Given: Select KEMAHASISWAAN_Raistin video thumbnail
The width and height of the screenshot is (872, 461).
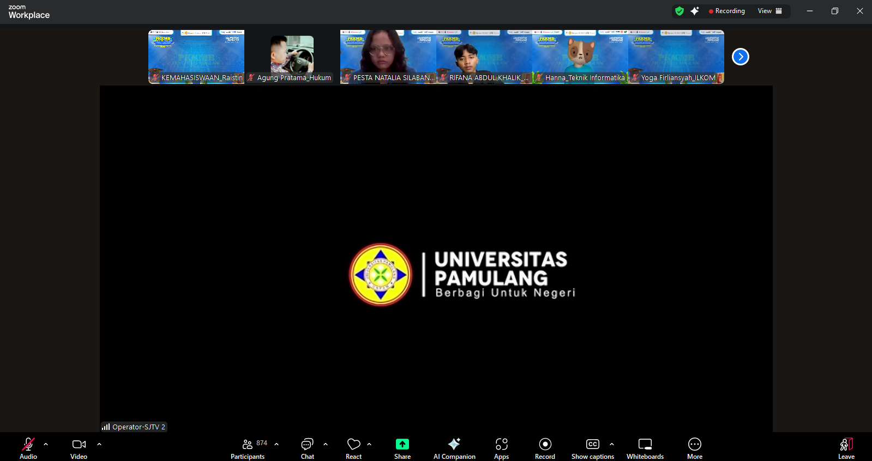Looking at the screenshot, I should point(196,57).
